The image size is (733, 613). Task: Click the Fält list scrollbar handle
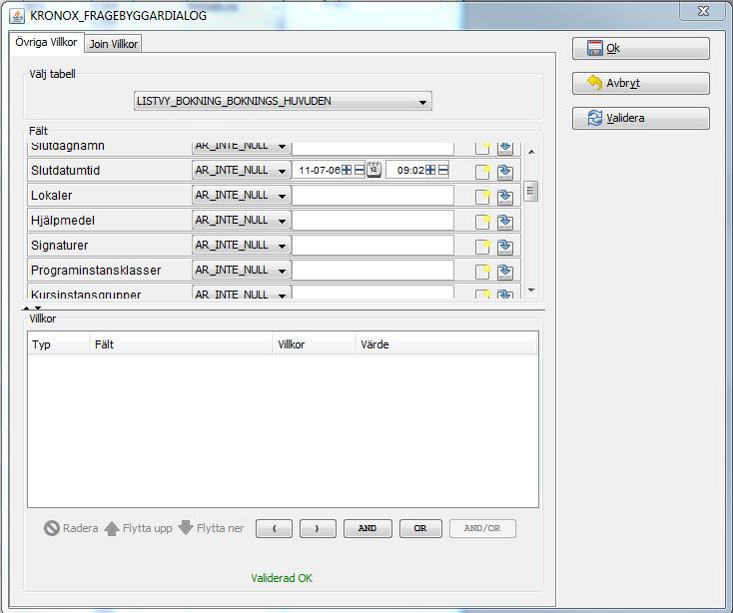[530, 191]
